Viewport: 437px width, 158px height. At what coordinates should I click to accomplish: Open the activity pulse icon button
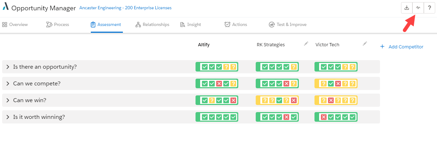[x=418, y=8]
